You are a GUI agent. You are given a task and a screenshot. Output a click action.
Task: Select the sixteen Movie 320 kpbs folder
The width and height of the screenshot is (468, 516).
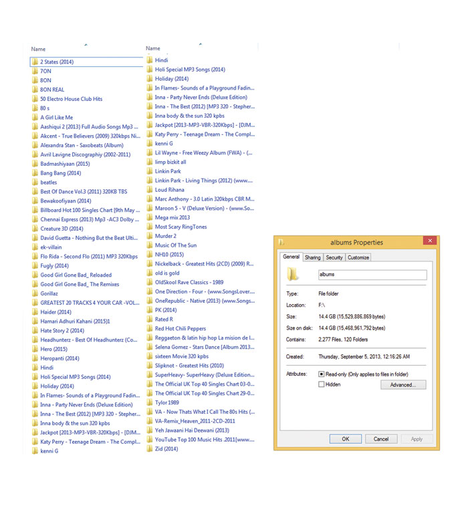[x=182, y=356]
